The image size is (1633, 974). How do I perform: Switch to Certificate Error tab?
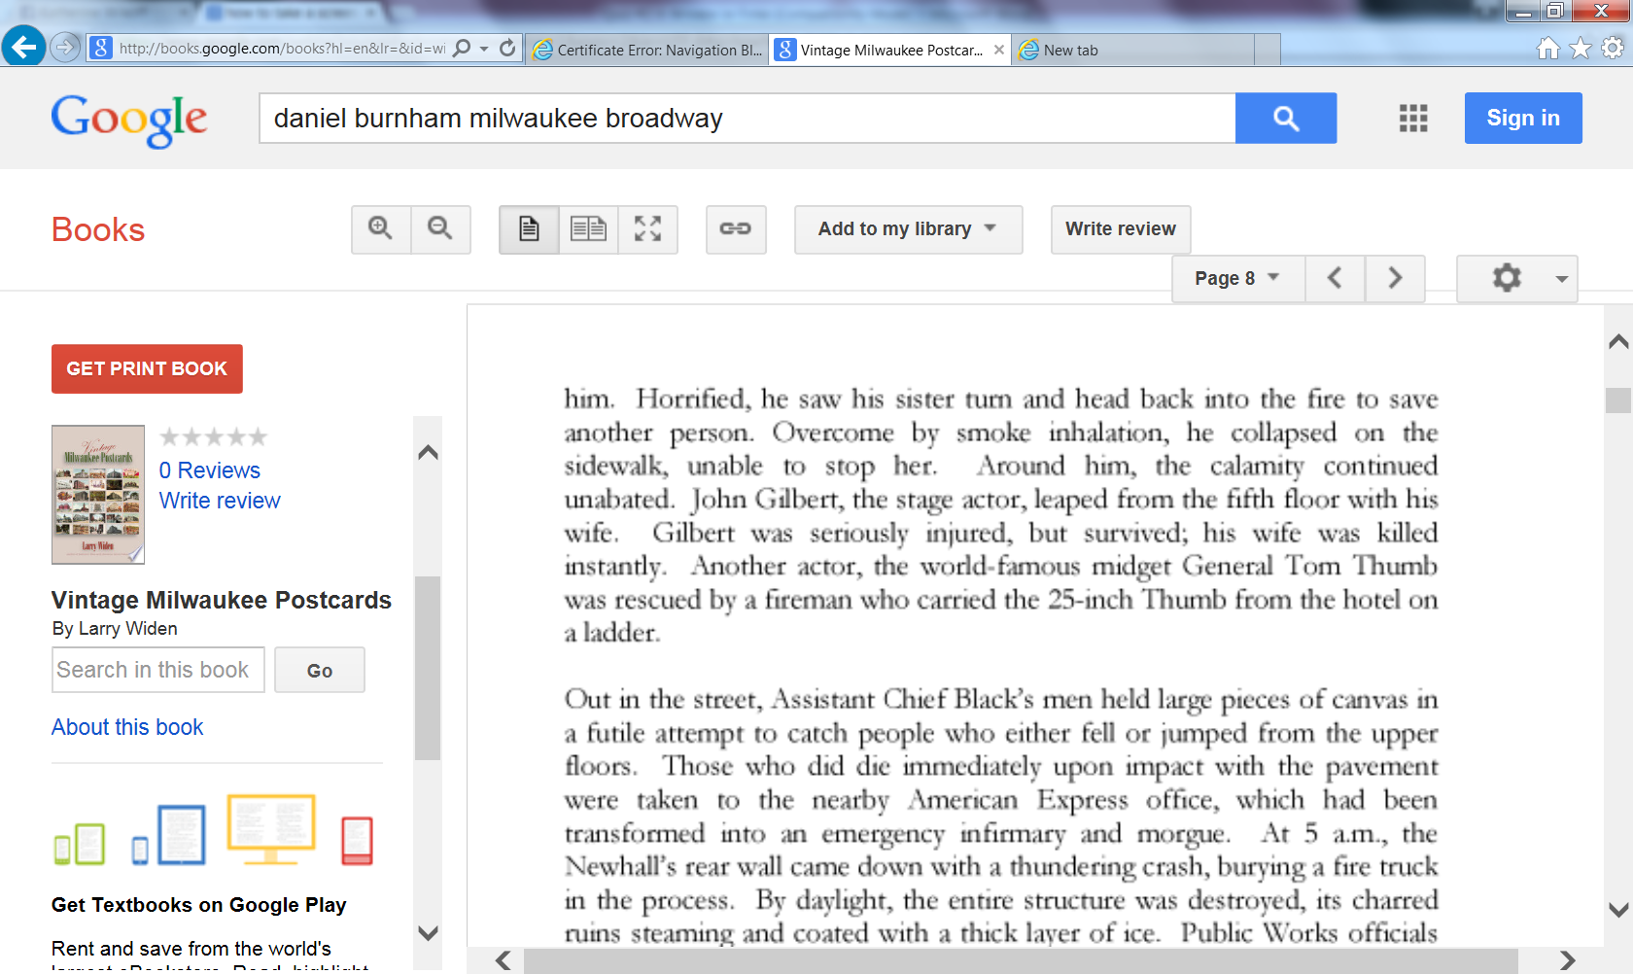(x=647, y=51)
